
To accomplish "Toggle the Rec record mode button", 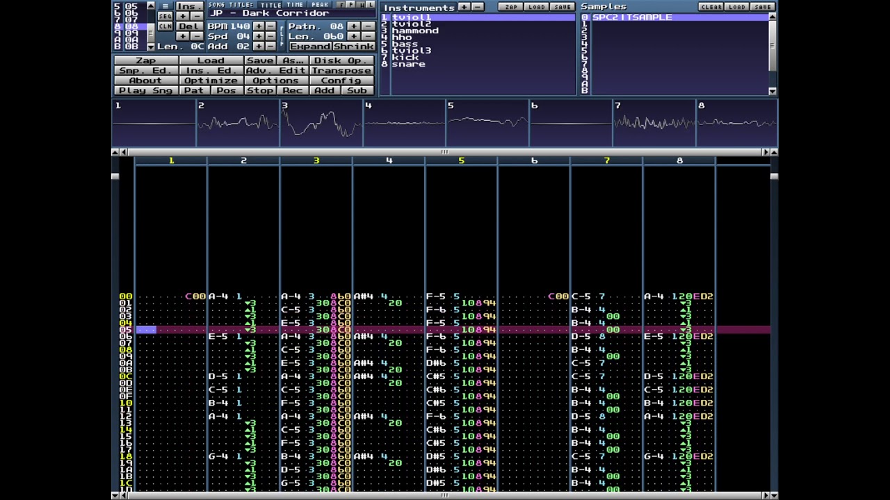I will point(293,90).
